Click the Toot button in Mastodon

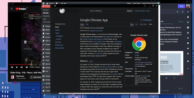(x=181, y=6)
